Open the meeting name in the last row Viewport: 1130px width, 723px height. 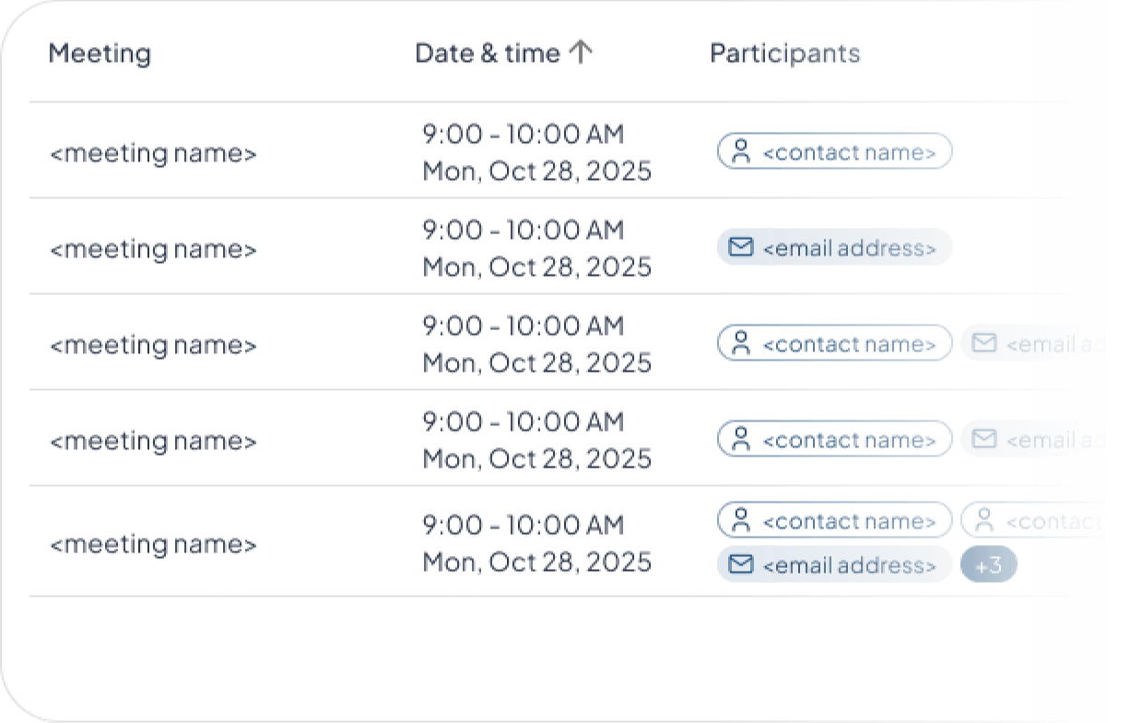[153, 544]
